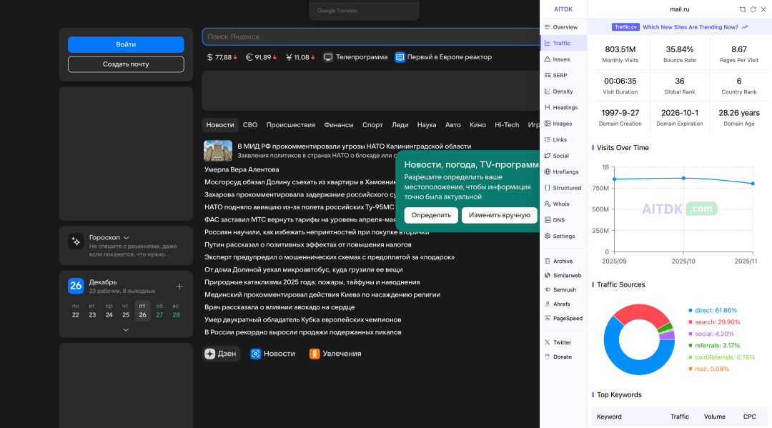Click the PageSpeed icon
This screenshot has height=428, width=772.
click(548, 318)
